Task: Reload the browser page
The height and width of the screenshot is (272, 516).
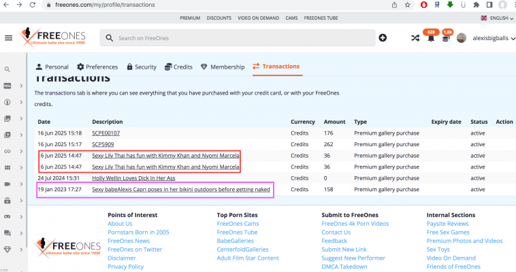Action: coord(32,5)
